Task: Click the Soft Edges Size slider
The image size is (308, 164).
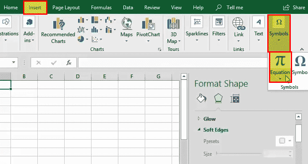Action: point(239,153)
